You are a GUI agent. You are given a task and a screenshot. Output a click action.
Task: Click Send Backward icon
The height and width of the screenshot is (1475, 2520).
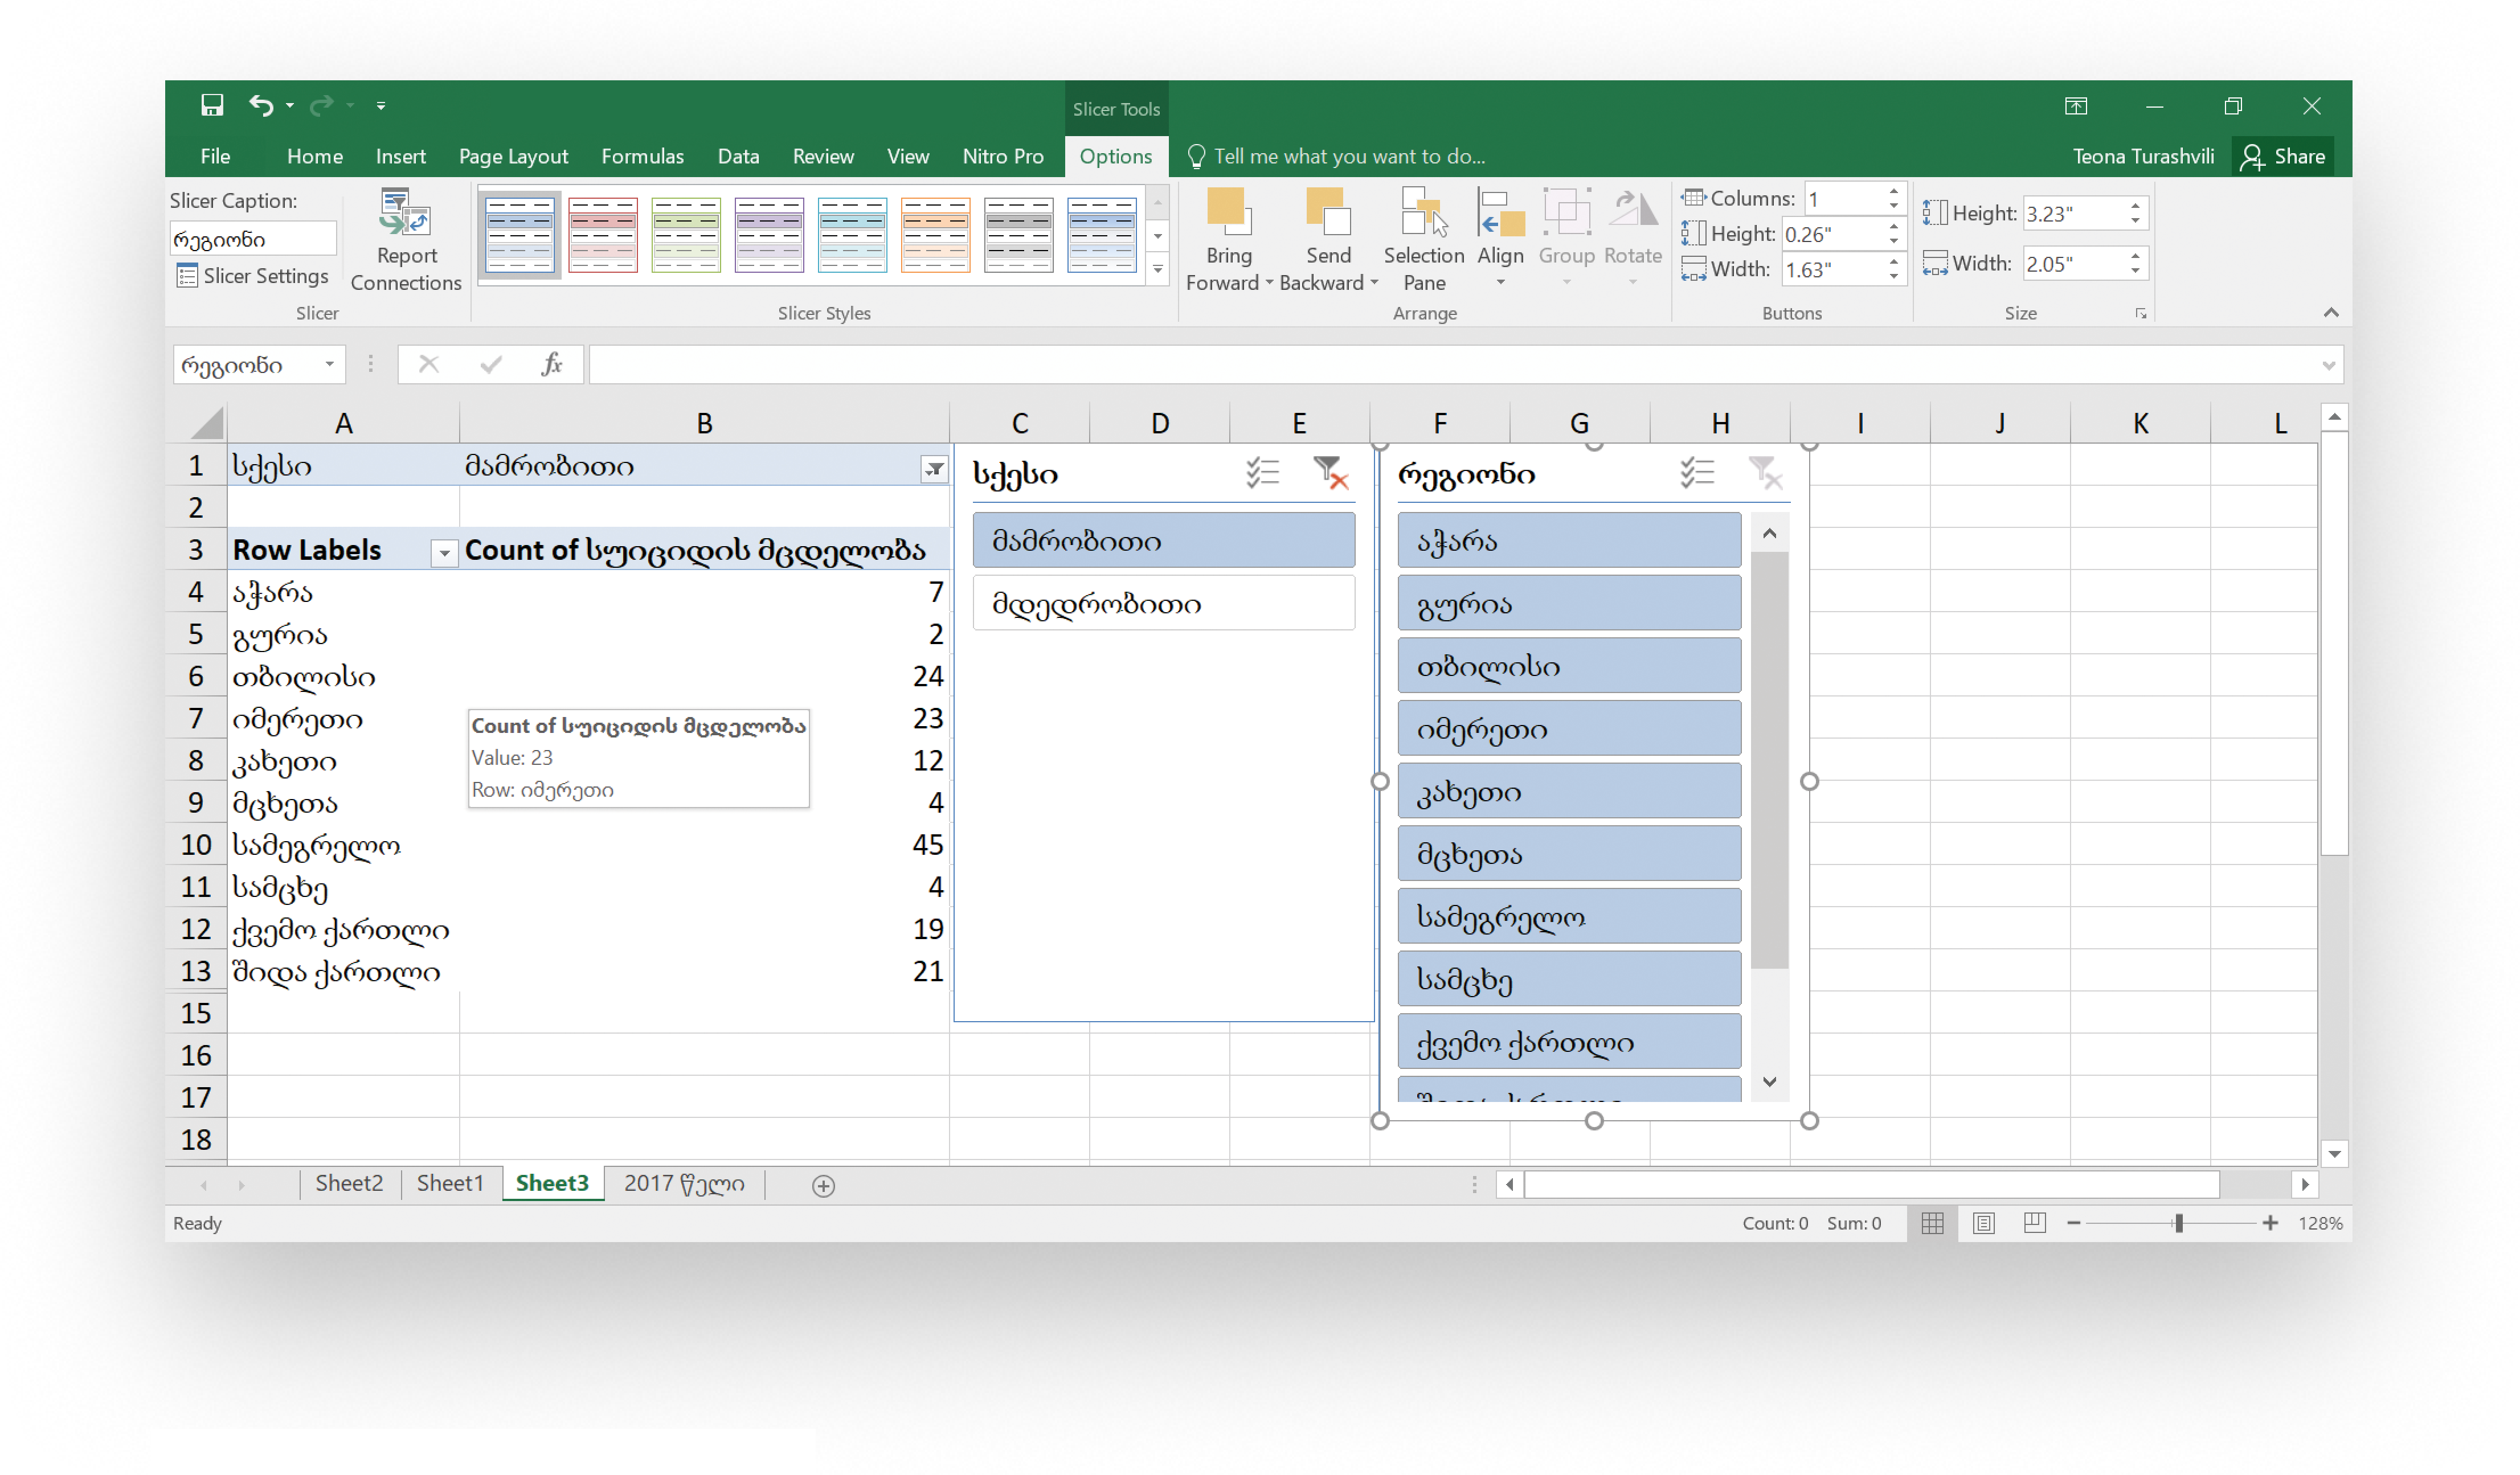pyautogui.click(x=1328, y=212)
